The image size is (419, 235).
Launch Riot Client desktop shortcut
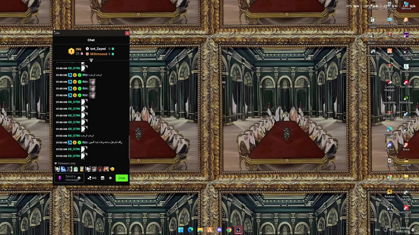tap(406, 84)
